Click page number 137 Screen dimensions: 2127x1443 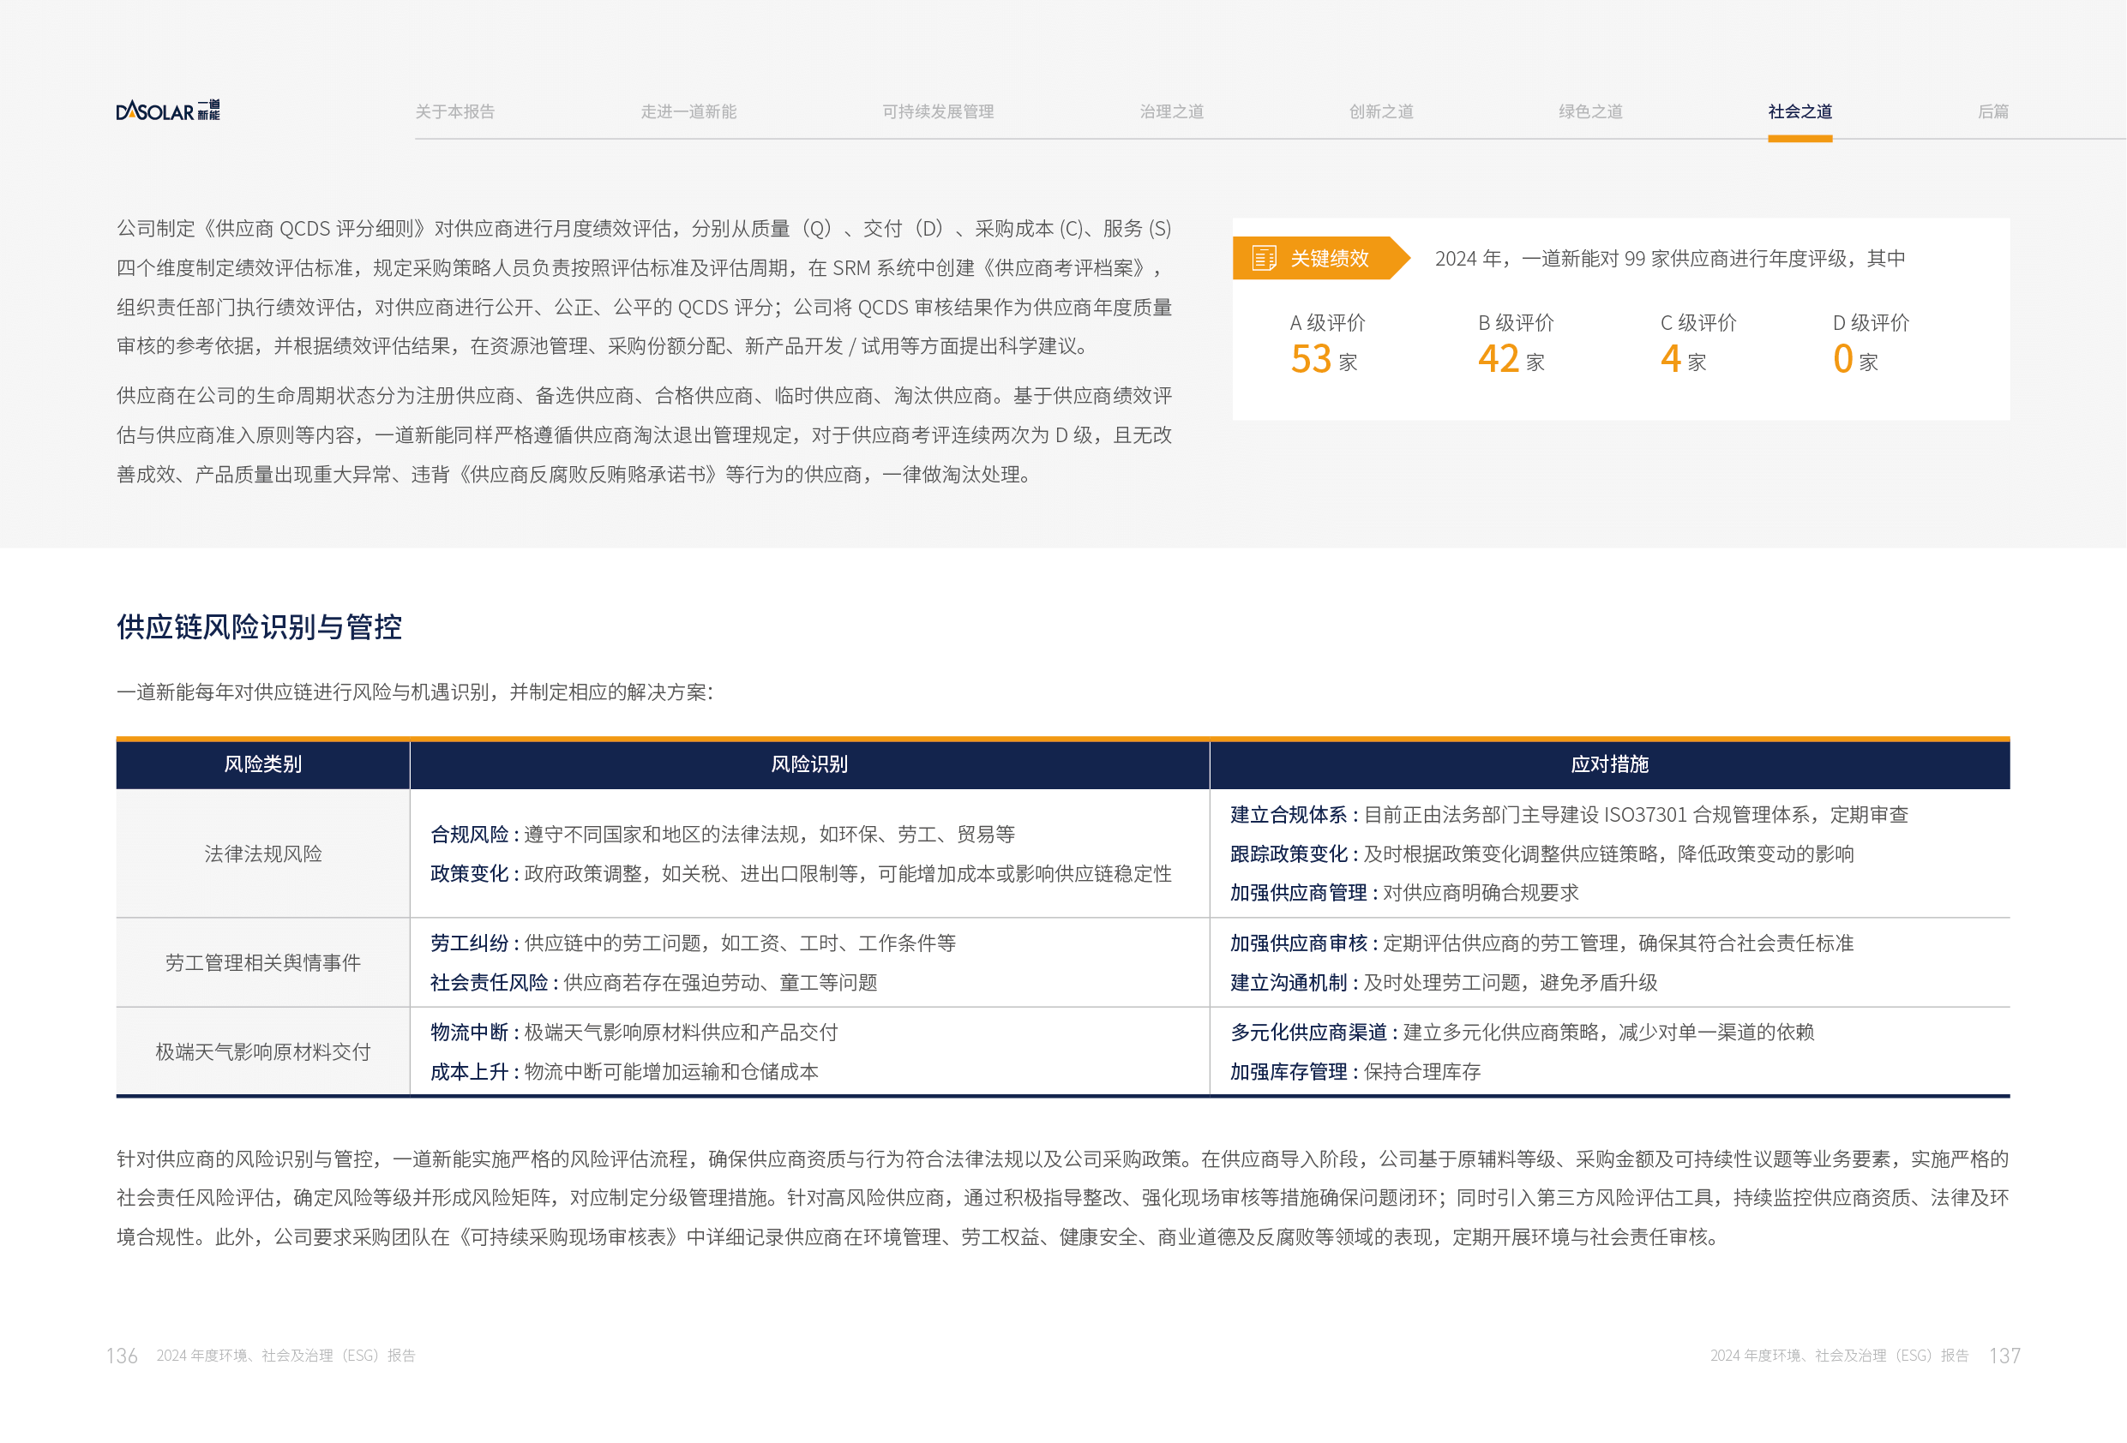coord(2004,1355)
